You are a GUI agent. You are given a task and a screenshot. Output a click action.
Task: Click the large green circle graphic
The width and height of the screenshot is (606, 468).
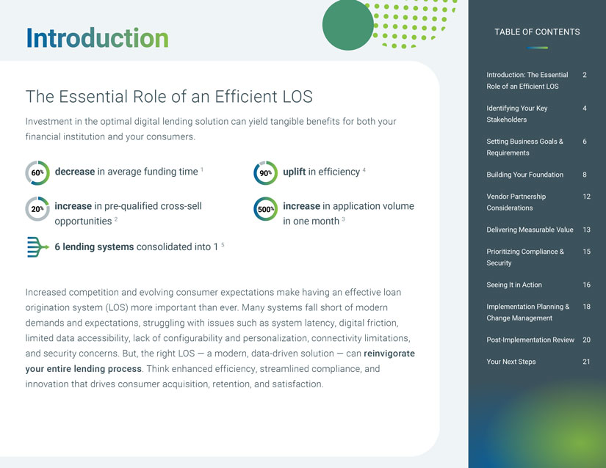click(348, 25)
